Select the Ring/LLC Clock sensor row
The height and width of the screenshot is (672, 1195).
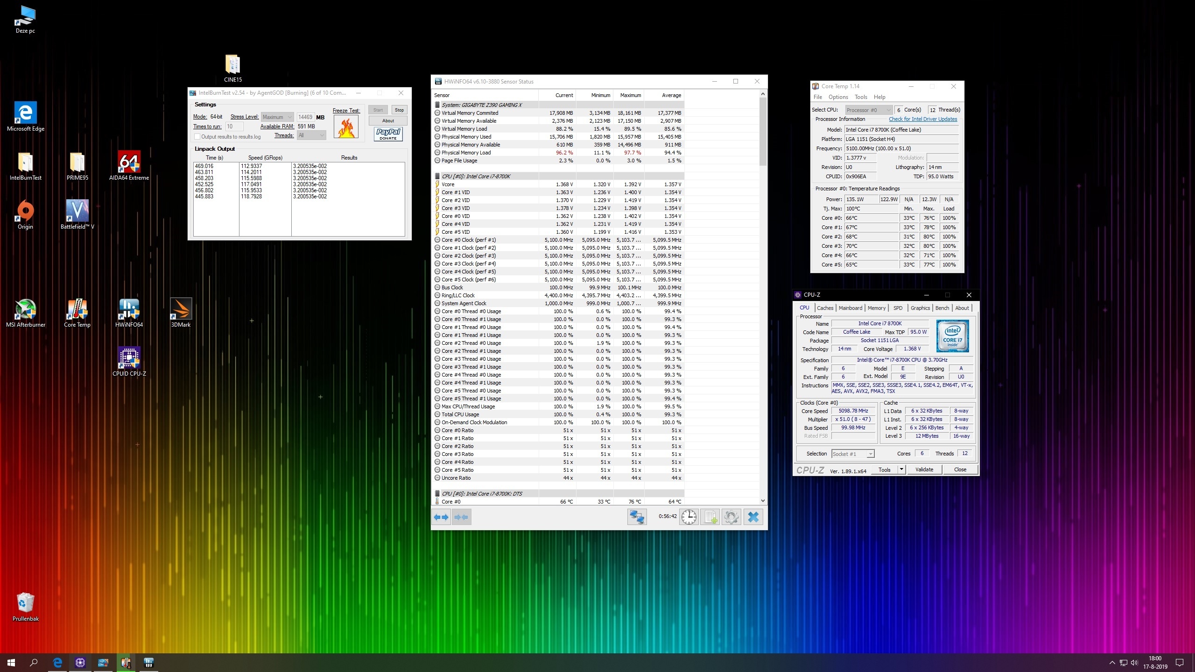[x=558, y=295]
